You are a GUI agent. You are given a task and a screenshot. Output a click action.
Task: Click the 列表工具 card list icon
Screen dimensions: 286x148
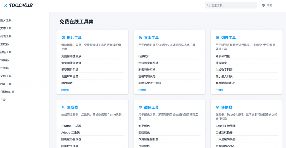[217, 37]
